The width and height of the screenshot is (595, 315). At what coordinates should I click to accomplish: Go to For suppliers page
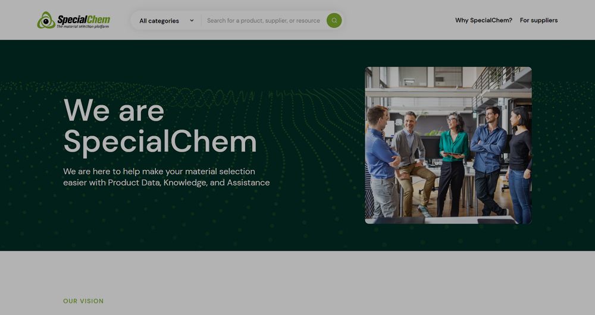point(538,20)
